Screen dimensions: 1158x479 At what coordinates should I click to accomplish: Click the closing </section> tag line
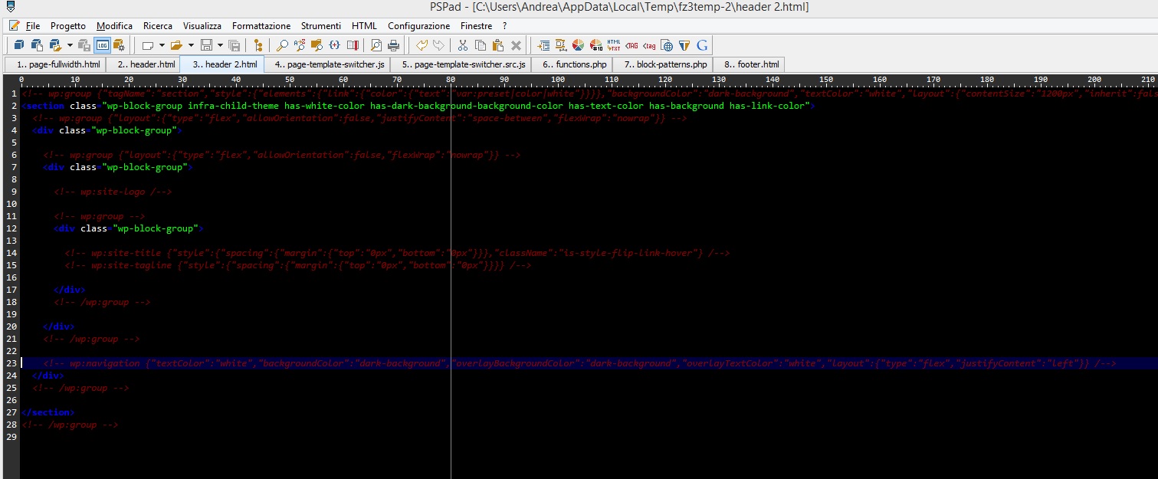click(48, 412)
